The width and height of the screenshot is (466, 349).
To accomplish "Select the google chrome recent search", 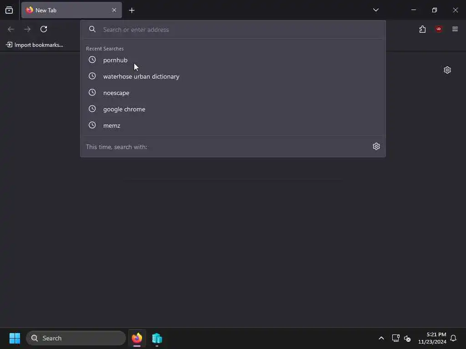I will pos(233,109).
